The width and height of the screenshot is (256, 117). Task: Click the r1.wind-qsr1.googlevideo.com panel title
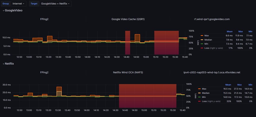(212, 19)
